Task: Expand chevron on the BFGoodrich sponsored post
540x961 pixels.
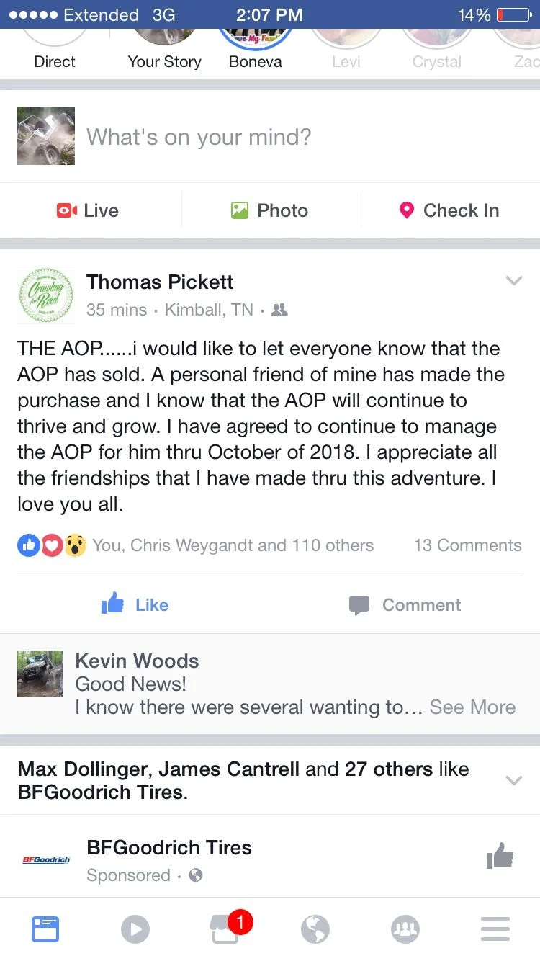Action: point(513,780)
